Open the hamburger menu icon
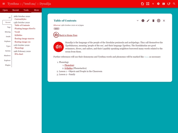 coord(4,4)
